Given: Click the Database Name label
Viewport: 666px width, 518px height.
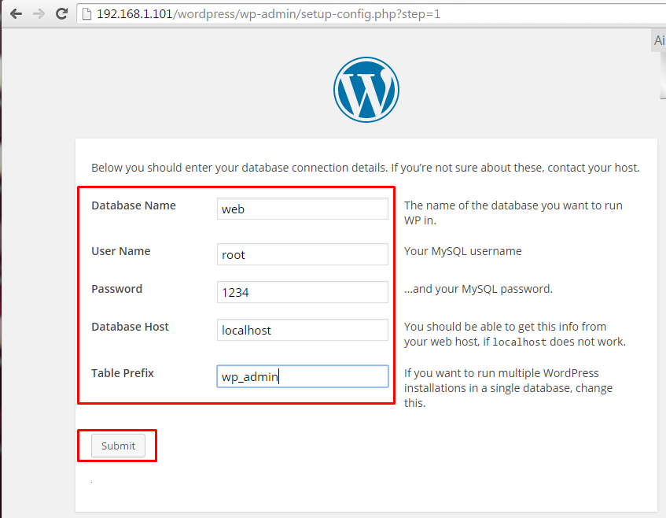Looking at the screenshot, I should click(x=134, y=205).
